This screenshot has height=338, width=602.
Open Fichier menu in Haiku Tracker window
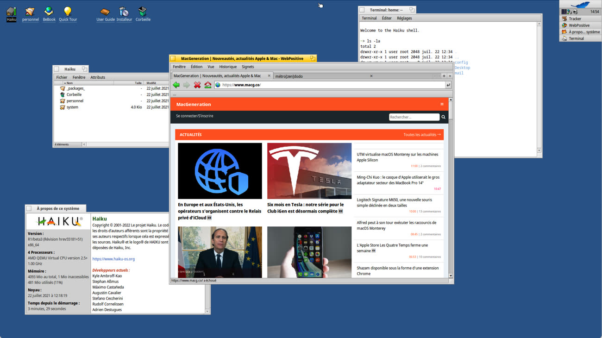pyautogui.click(x=62, y=77)
